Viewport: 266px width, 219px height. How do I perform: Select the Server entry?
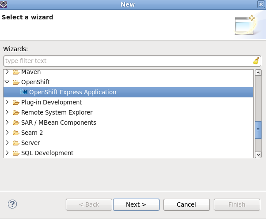pyautogui.click(x=30, y=143)
